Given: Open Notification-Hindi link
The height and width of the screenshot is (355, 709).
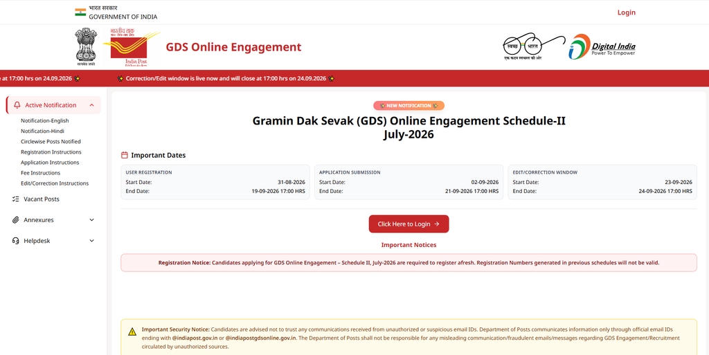Looking at the screenshot, I should (x=42, y=131).
